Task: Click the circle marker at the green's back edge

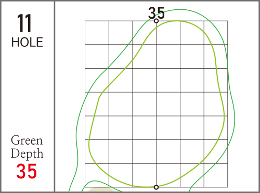Action: [x=156, y=21]
